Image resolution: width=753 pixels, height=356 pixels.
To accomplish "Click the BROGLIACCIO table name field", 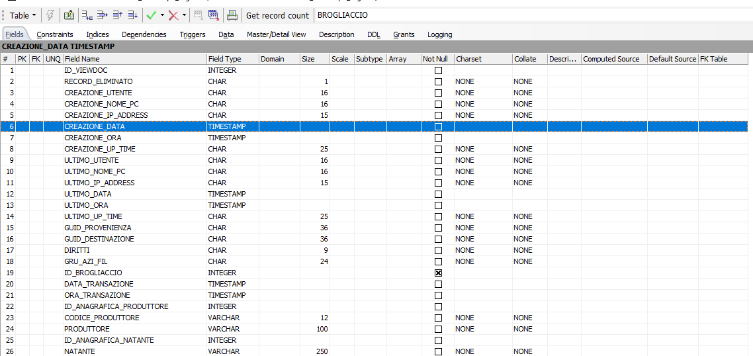I will click(533, 15).
